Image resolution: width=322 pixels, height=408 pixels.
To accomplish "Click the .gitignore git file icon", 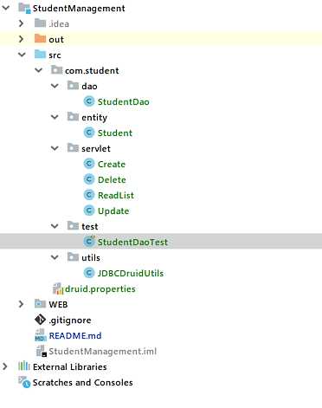I will [40, 320].
